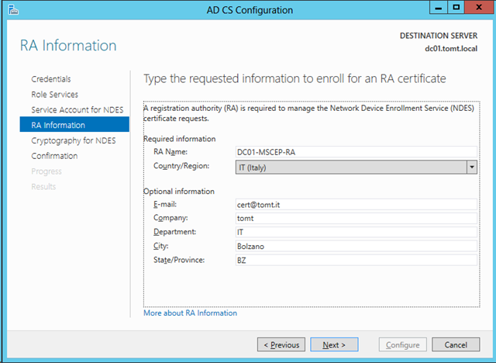The width and height of the screenshot is (496, 363).
Task: Click the State/Province field with BZ
Action: (356, 260)
